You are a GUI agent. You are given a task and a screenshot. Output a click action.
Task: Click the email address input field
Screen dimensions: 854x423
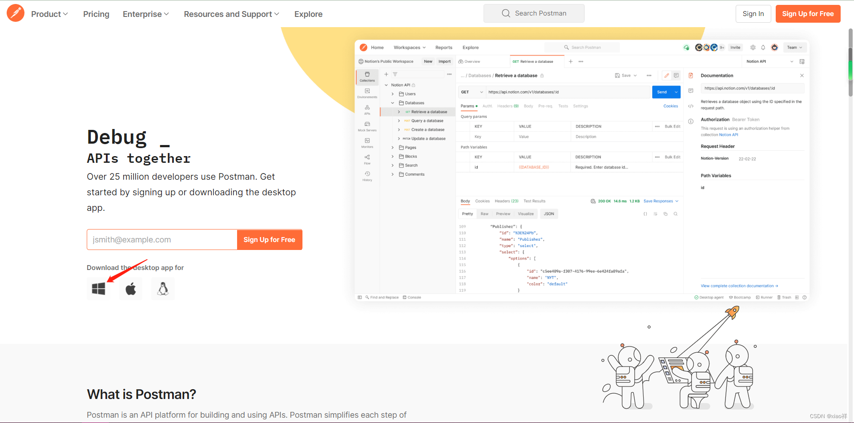[x=162, y=240]
